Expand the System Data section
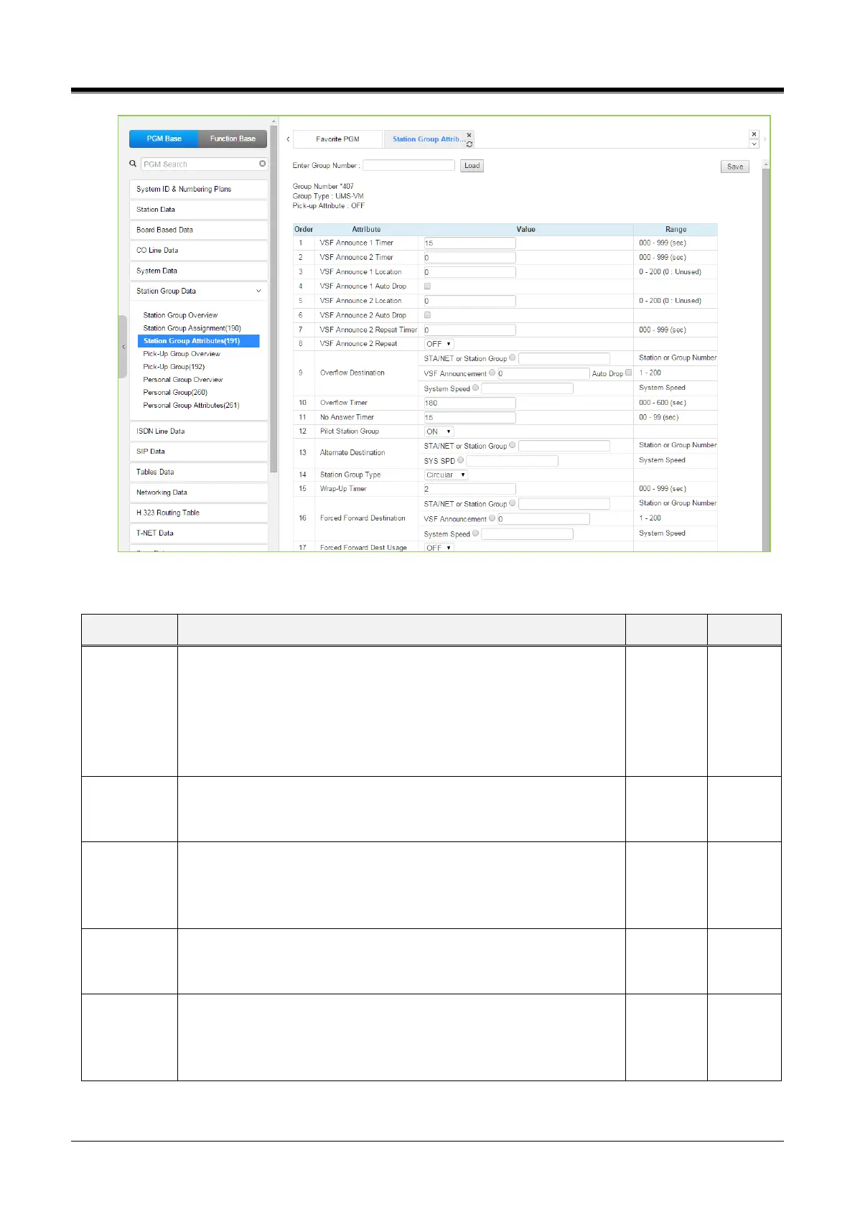Image resolution: width=855 pixels, height=1209 pixels. (198, 271)
